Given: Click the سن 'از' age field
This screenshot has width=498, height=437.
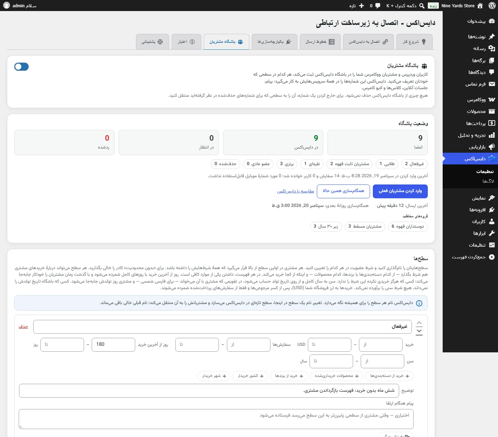Looking at the screenshot, I should tap(382, 361).
